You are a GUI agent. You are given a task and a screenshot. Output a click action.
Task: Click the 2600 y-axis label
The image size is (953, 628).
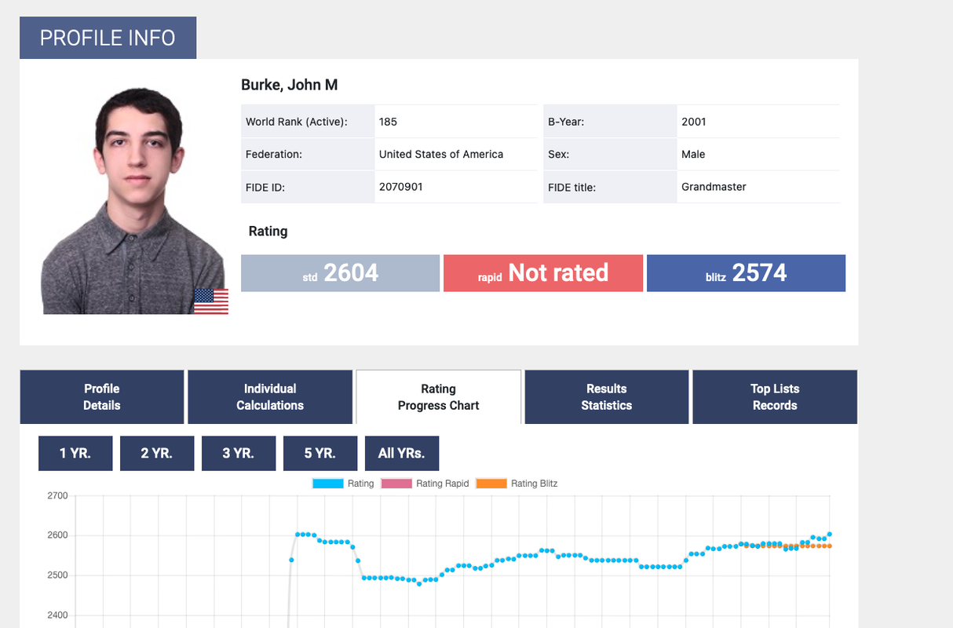[58, 535]
